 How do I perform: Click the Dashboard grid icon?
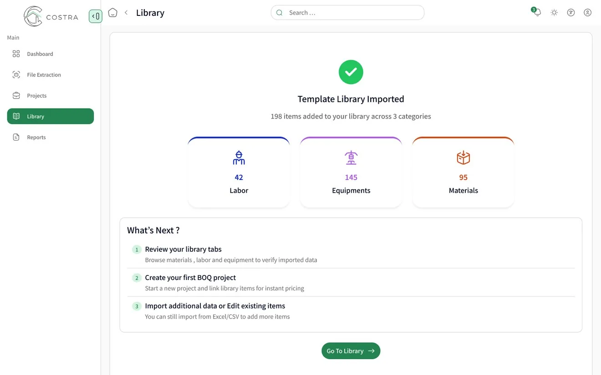pyautogui.click(x=16, y=54)
